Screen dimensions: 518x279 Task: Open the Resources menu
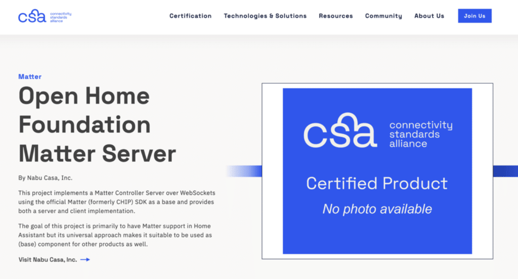pyautogui.click(x=336, y=16)
